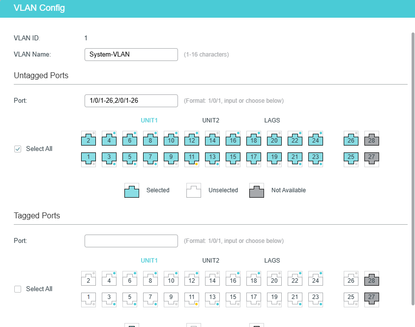This screenshot has height=327, width=415.
Task: Select tagged port 22
Action: tap(295, 278)
